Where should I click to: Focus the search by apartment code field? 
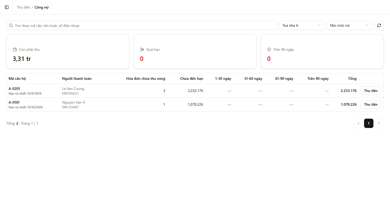[142, 25]
